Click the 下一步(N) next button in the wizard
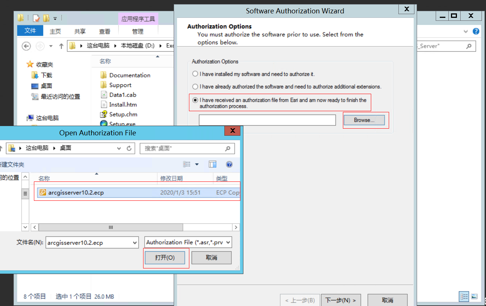Image resolution: width=486 pixels, height=306 pixels. [341, 300]
